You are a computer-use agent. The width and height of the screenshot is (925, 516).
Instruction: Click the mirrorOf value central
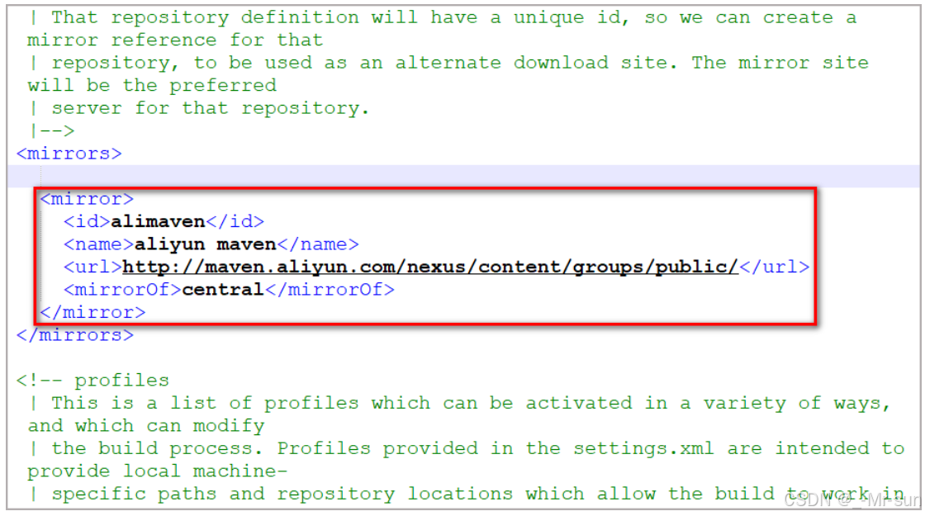coord(223,290)
